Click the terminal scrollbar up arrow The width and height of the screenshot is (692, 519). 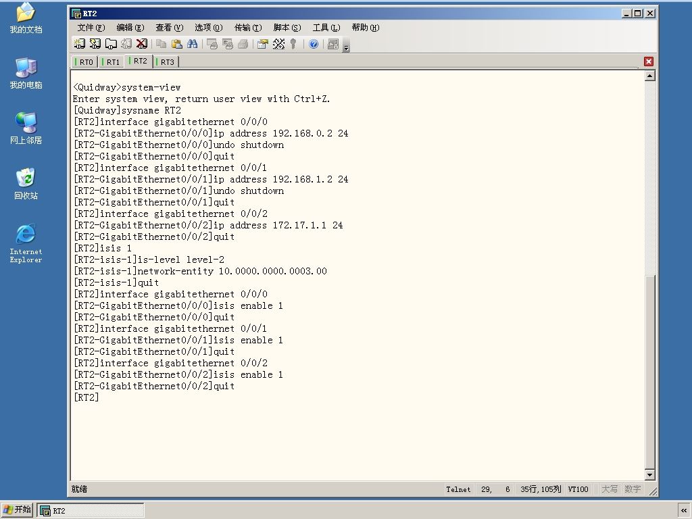point(649,76)
